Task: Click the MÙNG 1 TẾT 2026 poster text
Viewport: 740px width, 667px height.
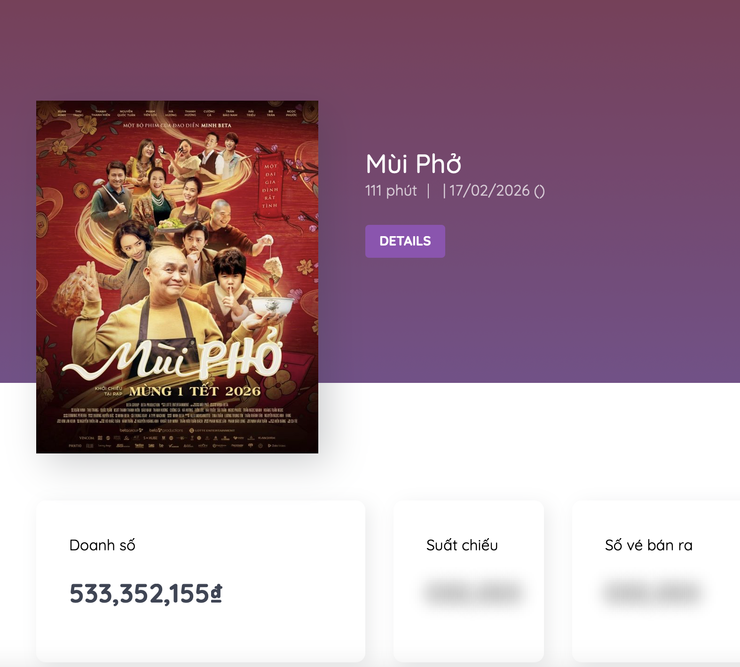Action: point(195,391)
